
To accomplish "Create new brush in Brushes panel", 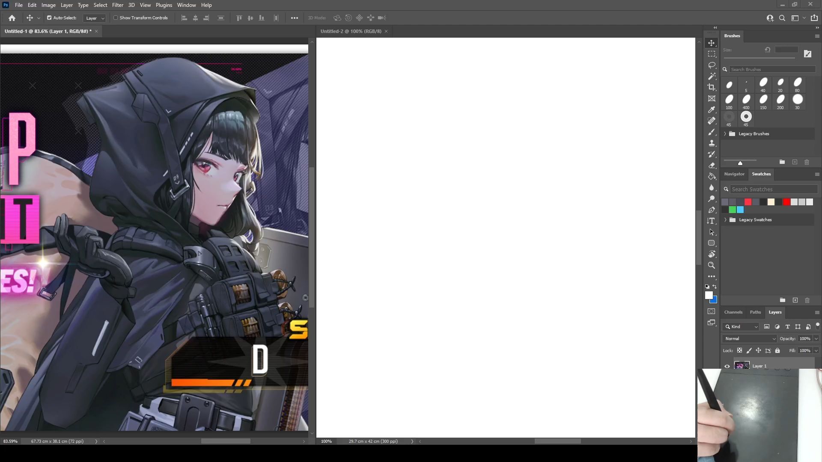I will 795,162.
